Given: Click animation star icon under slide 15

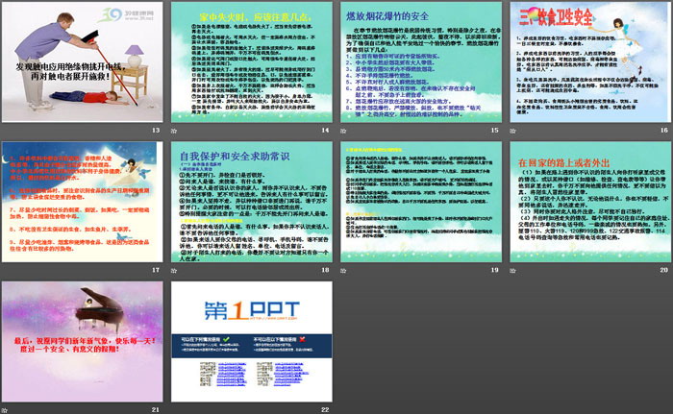Looking at the screenshot, I should (x=343, y=131).
